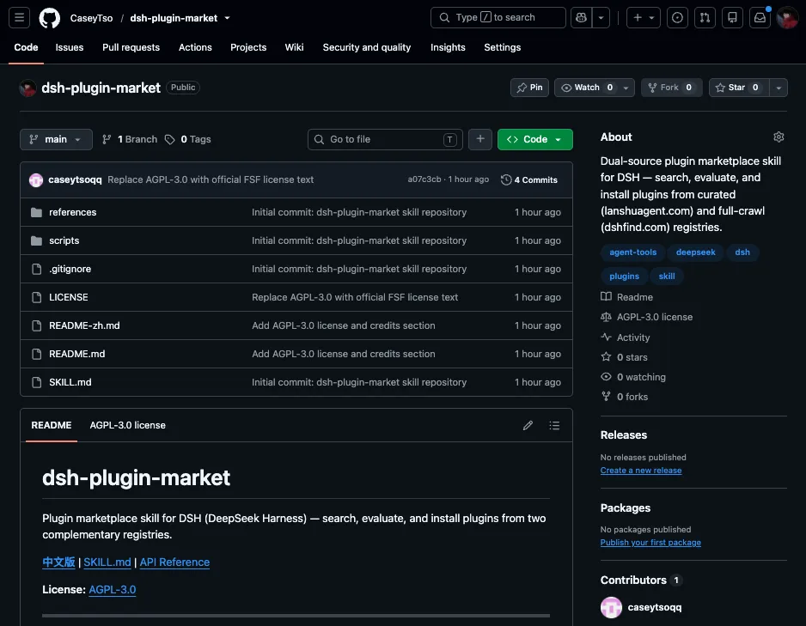View 0 watching list

[x=633, y=377]
